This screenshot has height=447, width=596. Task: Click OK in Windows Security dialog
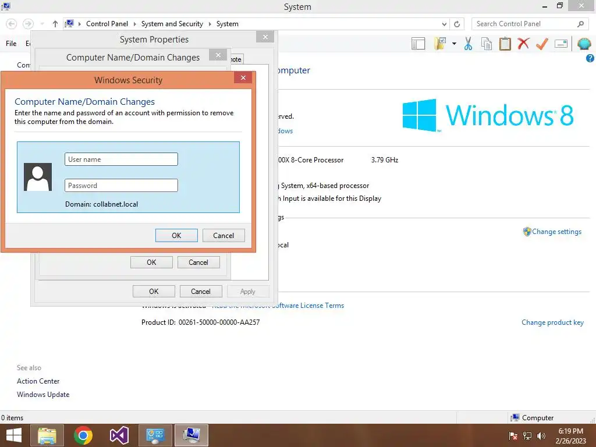(x=176, y=235)
